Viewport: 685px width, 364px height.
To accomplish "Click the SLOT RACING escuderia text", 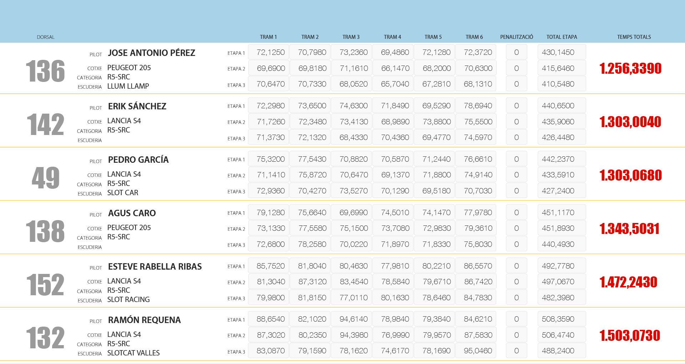I will click(128, 300).
